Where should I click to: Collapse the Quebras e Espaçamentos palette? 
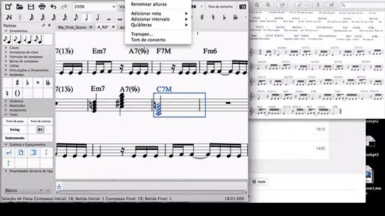[x=6, y=145]
